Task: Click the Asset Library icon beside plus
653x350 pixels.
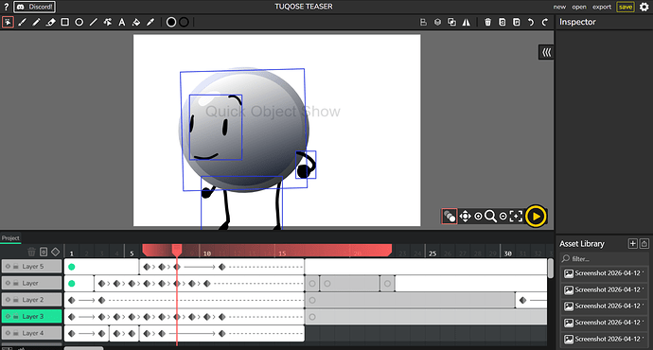Action: click(x=644, y=244)
